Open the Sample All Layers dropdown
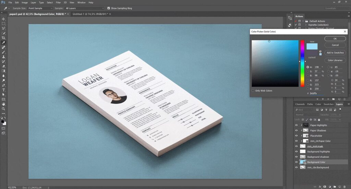Screen dimensions: 351x189 (x=84, y=8)
